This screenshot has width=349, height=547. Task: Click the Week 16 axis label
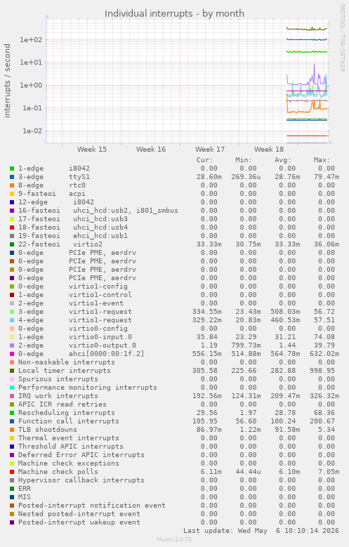[151, 150]
